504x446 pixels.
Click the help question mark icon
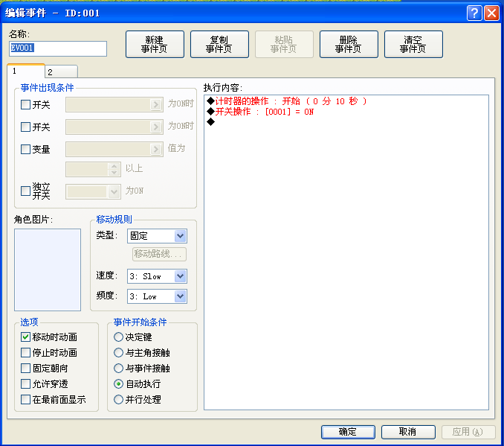(474, 13)
